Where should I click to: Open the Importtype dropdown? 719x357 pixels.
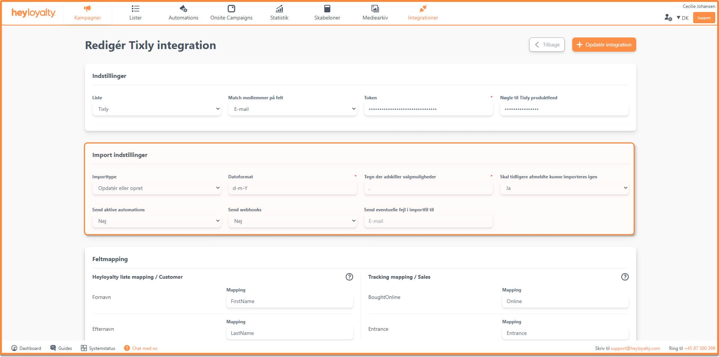point(156,188)
